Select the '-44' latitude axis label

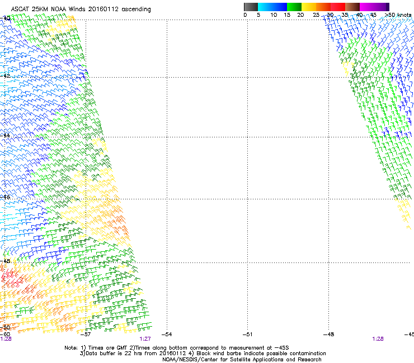(x=5, y=136)
